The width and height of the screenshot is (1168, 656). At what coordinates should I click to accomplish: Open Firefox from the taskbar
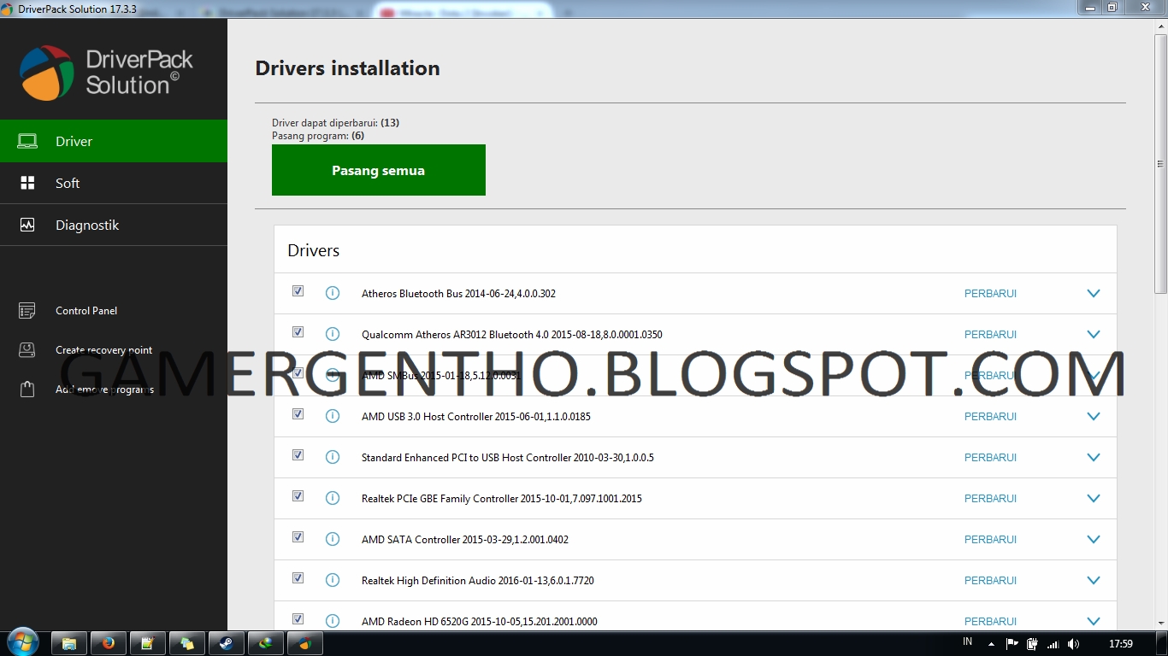tap(109, 643)
